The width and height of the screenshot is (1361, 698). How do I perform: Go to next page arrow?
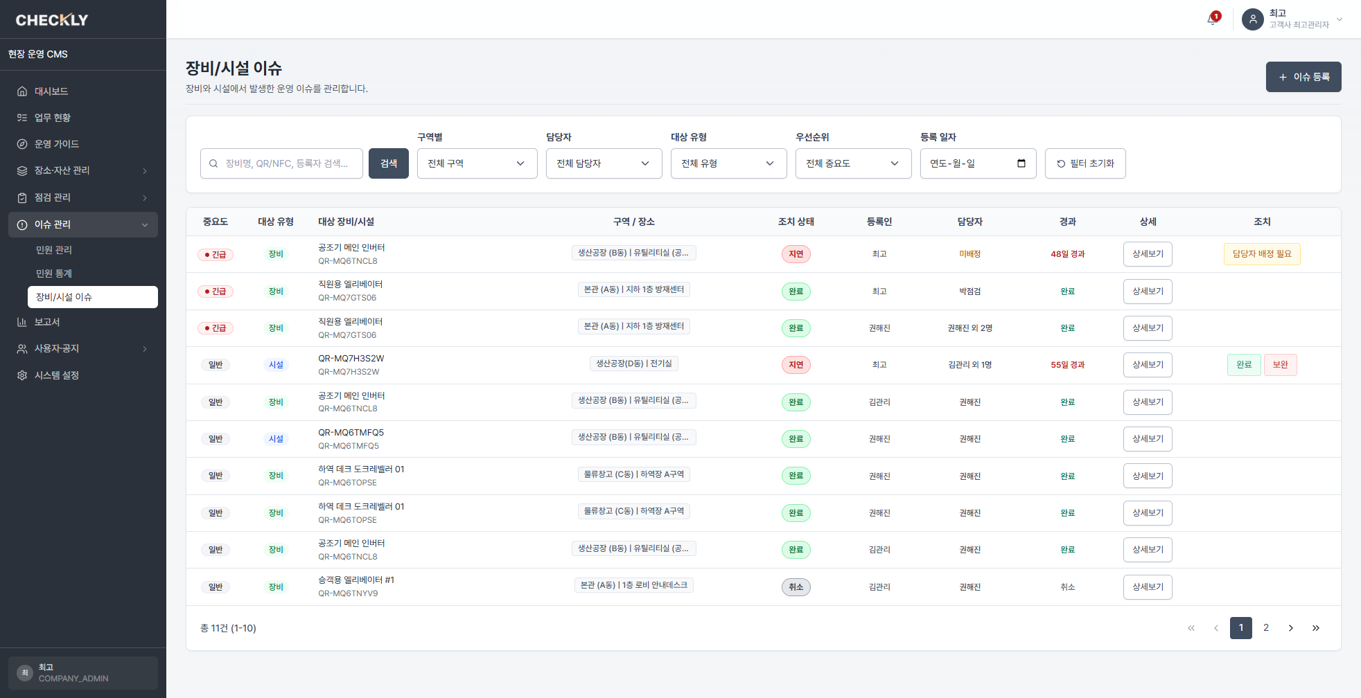click(x=1291, y=628)
